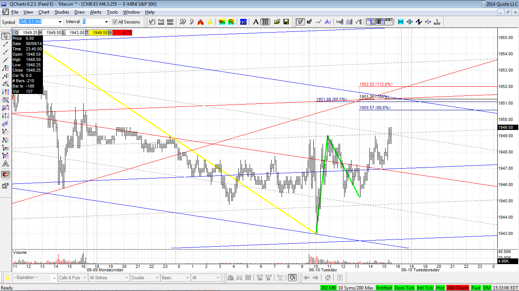Toggle the Os button in options toolbar

(292, 278)
